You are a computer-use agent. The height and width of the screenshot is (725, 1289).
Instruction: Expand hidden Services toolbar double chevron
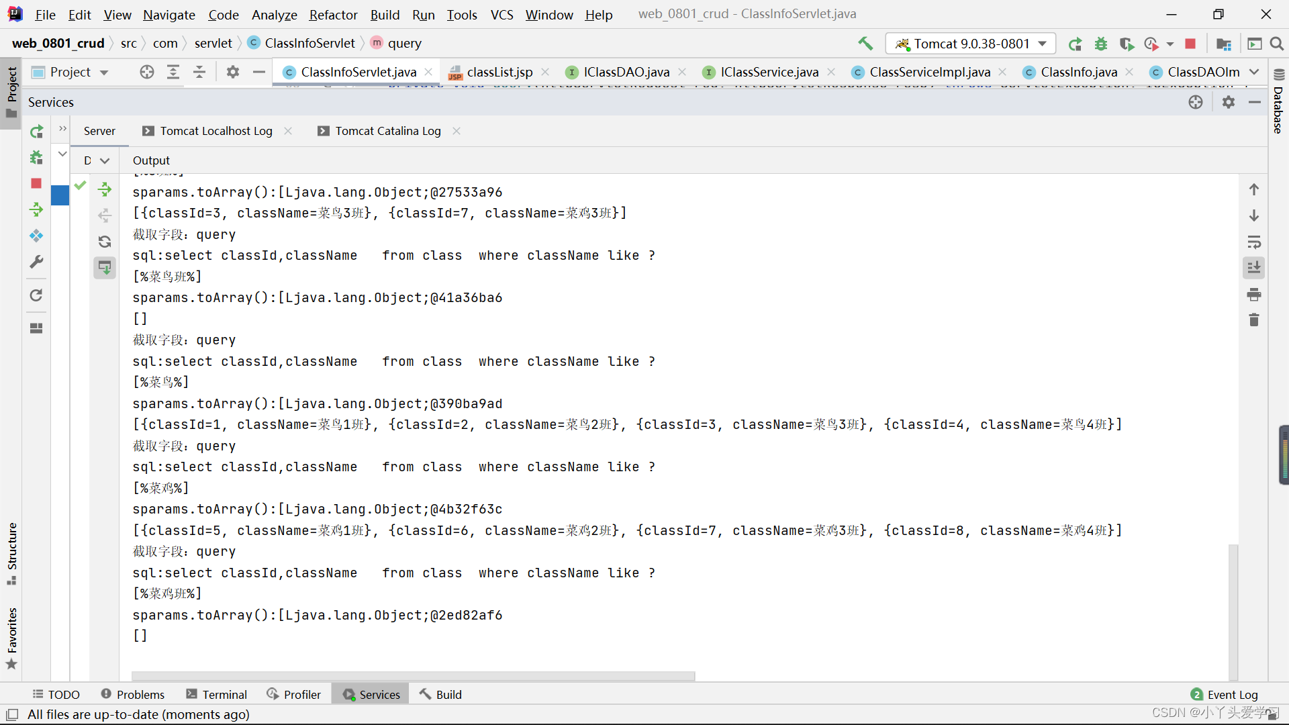[62, 128]
